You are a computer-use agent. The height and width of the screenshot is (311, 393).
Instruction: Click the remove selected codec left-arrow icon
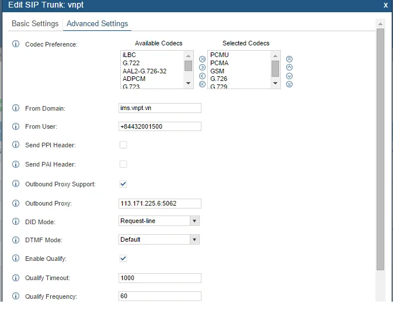click(202, 76)
